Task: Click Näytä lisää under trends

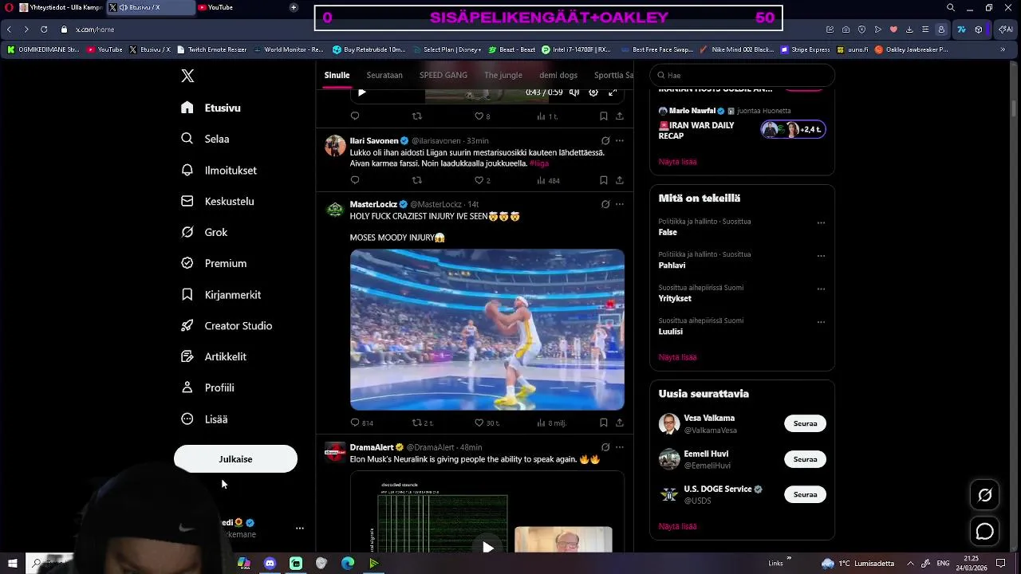Action: click(x=677, y=357)
